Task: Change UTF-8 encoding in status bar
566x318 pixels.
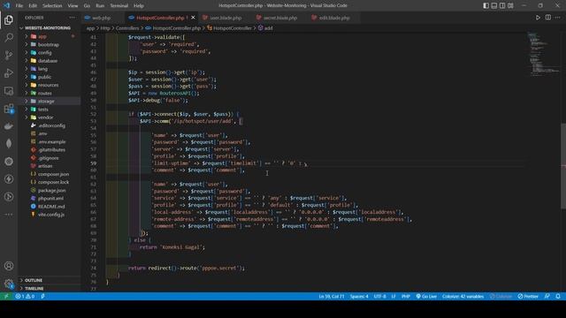Action: tap(379, 297)
